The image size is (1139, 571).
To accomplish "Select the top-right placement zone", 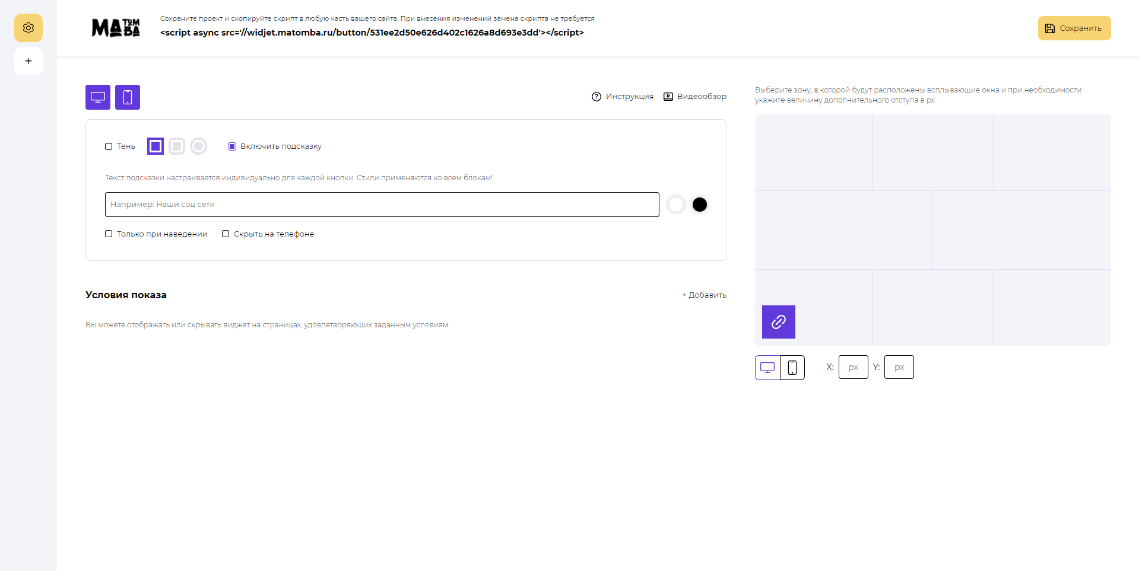I will [x=1052, y=152].
